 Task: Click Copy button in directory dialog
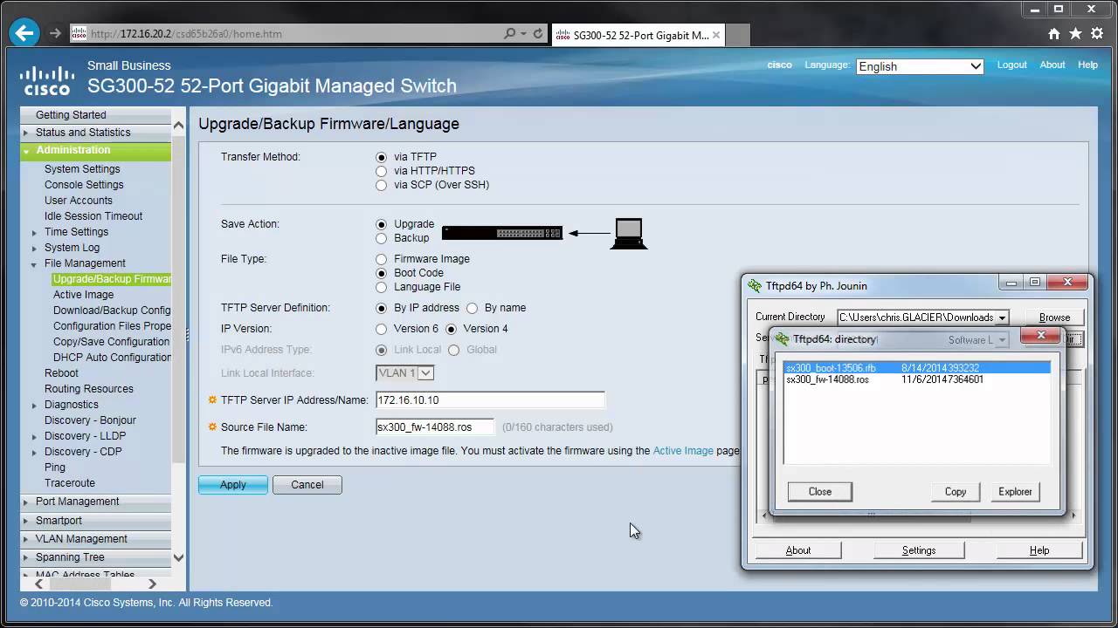[956, 492]
